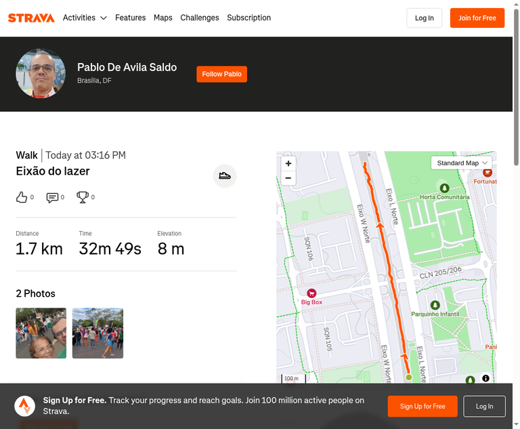Open the Standard Map style dropdown

tap(461, 163)
